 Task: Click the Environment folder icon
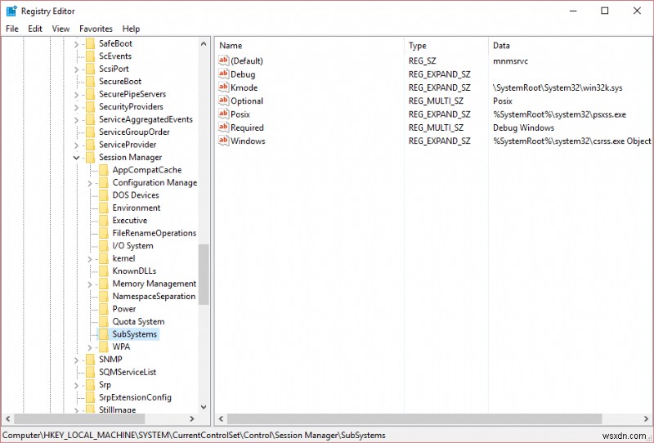click(x=104, y=208)
